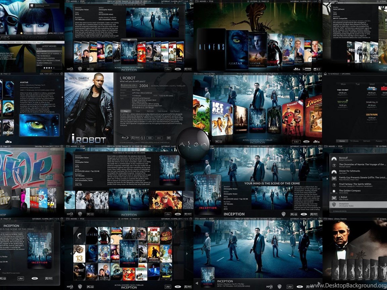
Task: Select the Incredibles fanart in the fanart strip
Action: click(166, 200)
